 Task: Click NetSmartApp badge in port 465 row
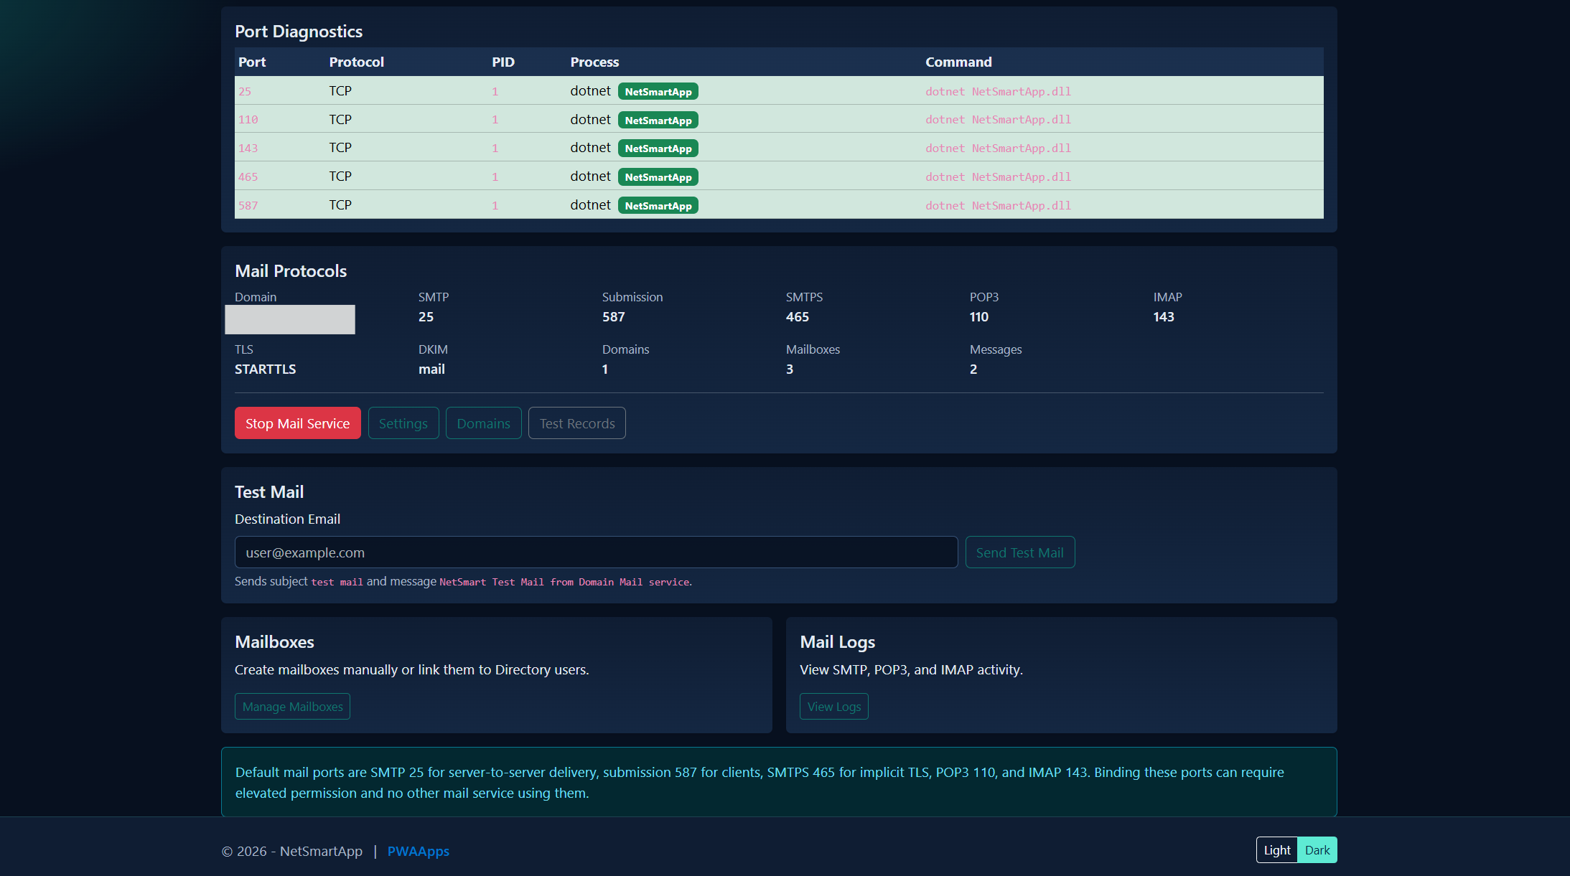(658, 177)
